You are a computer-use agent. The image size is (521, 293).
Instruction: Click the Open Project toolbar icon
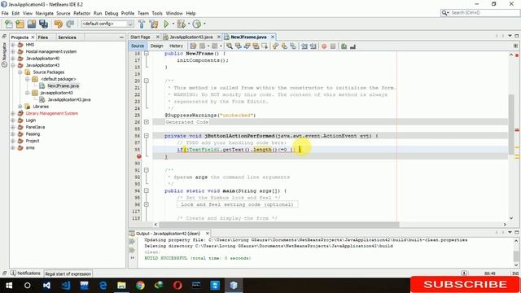(32, 24)
